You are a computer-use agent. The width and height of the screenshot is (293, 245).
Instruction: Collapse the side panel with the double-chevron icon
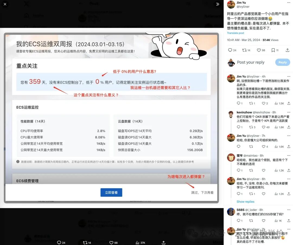coord(218,4)
